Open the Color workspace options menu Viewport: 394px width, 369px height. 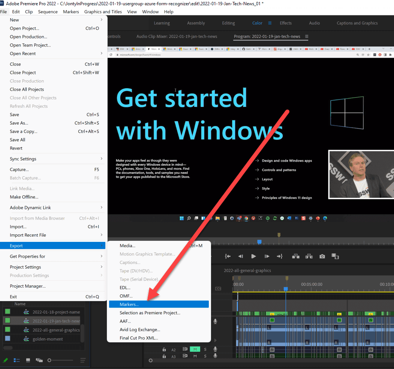coord(270,23)
